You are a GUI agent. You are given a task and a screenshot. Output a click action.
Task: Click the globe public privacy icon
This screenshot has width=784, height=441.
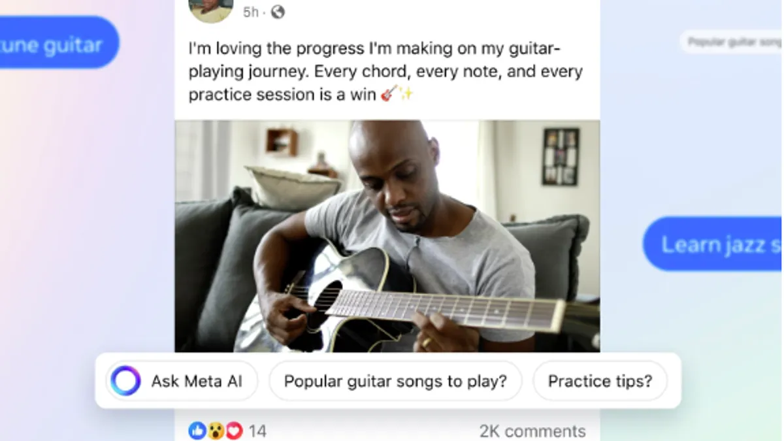[278, 12]
